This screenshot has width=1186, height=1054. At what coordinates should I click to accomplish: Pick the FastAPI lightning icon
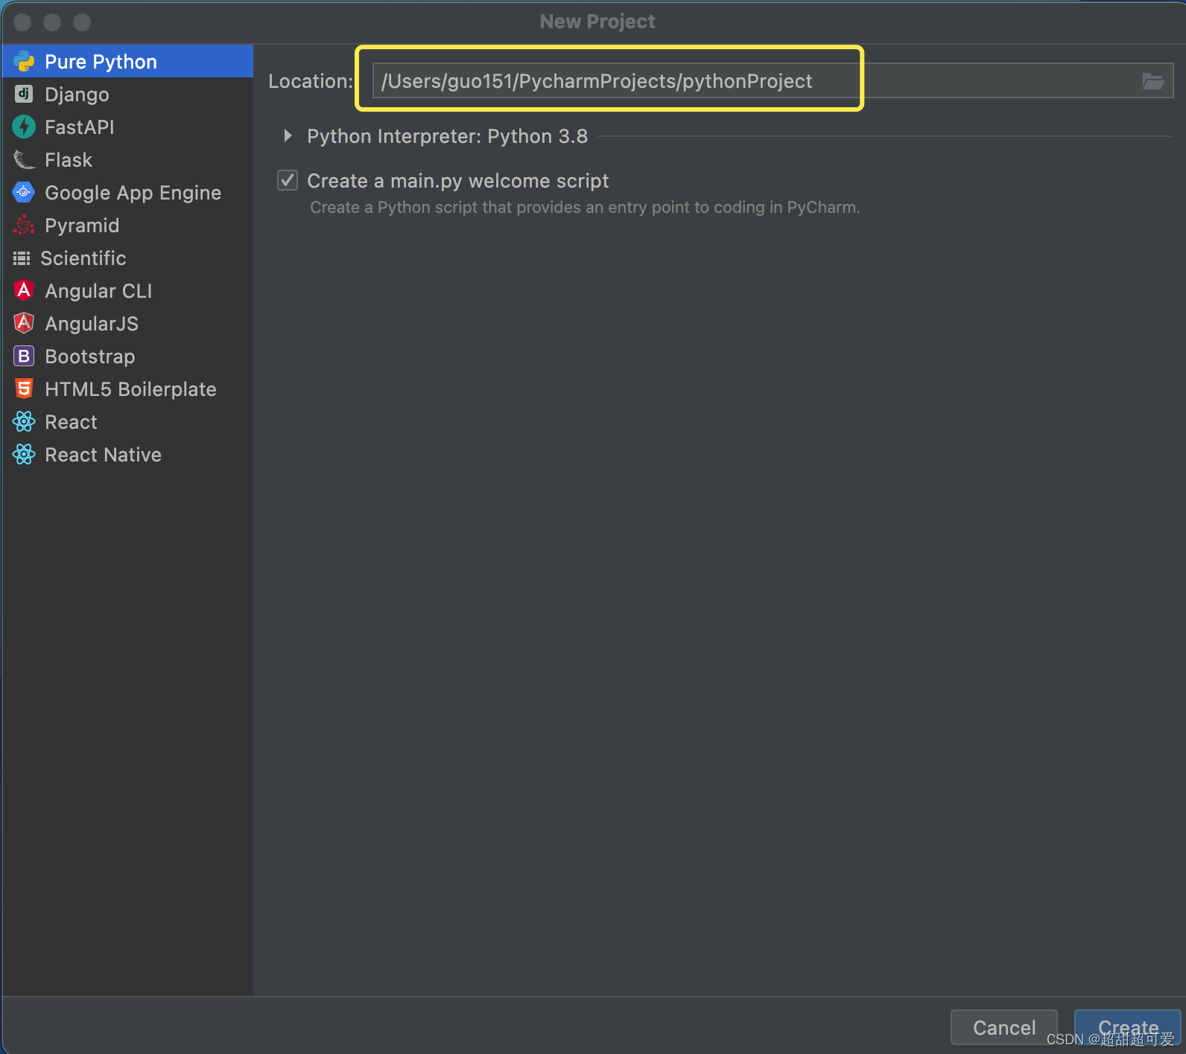[24, 127]
